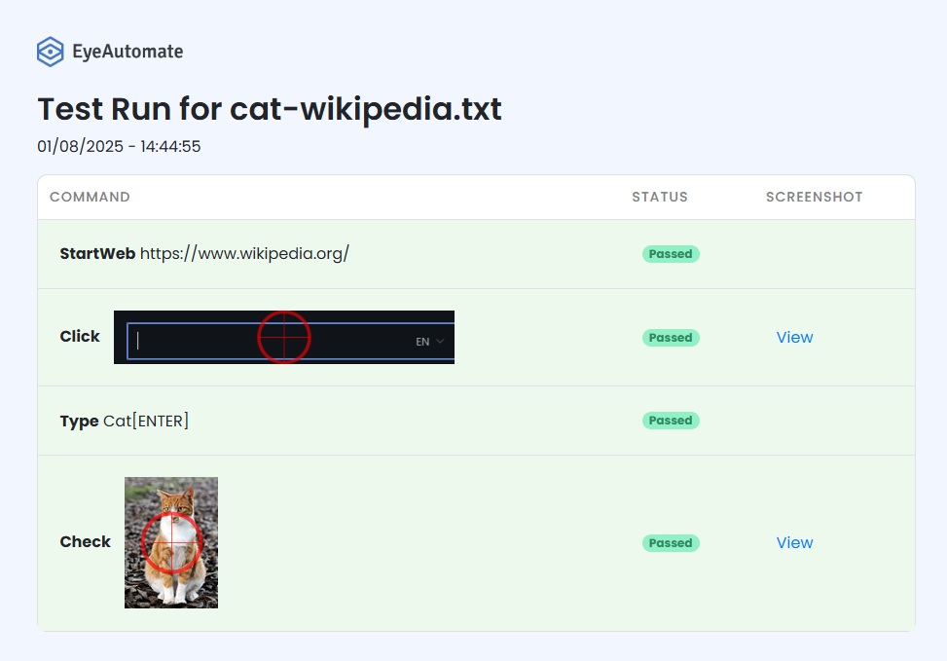Click the search box thumbnail in the Click row

[284, 337]
